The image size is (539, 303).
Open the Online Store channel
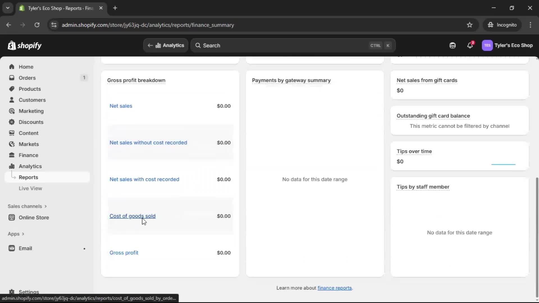pos(33,217)
